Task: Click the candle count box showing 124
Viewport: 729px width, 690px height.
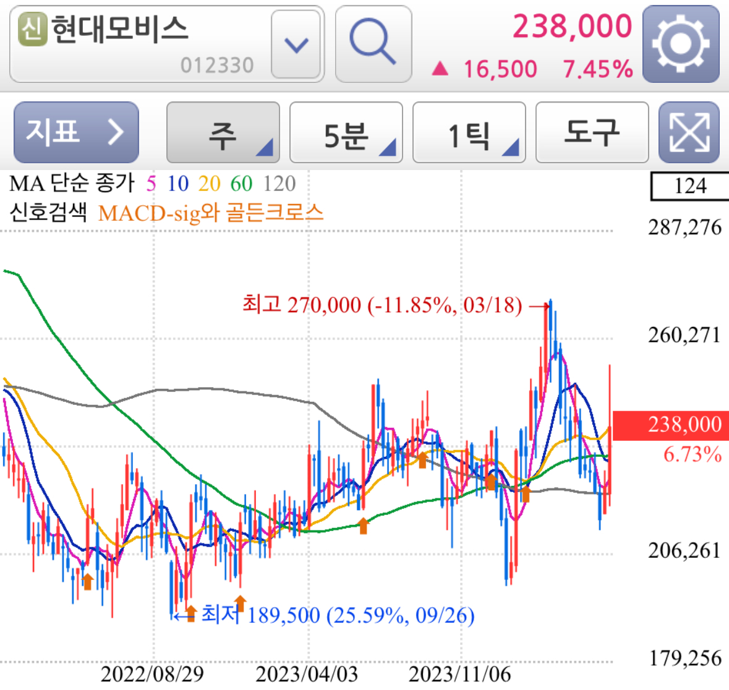Action: [x=690, y=186]
